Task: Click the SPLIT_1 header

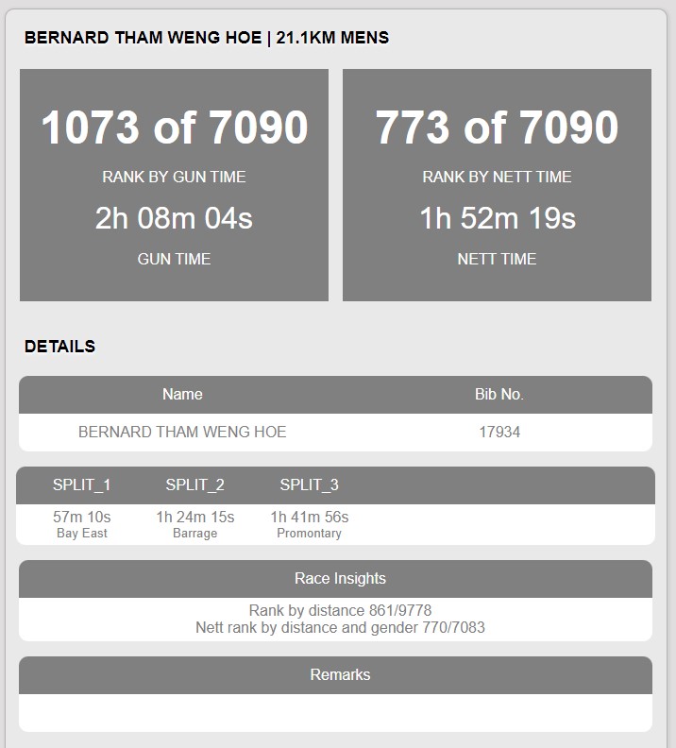Action: click(x=81, y=484)
